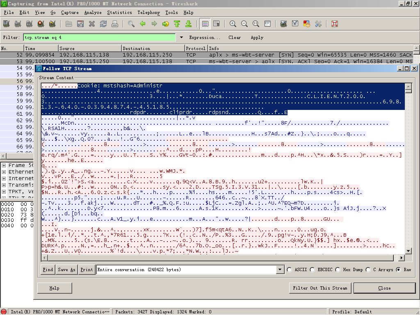Screen dimensions: 420x315
Task: Expand the Frame 56 tree node
Action: (x=4, y=165)
